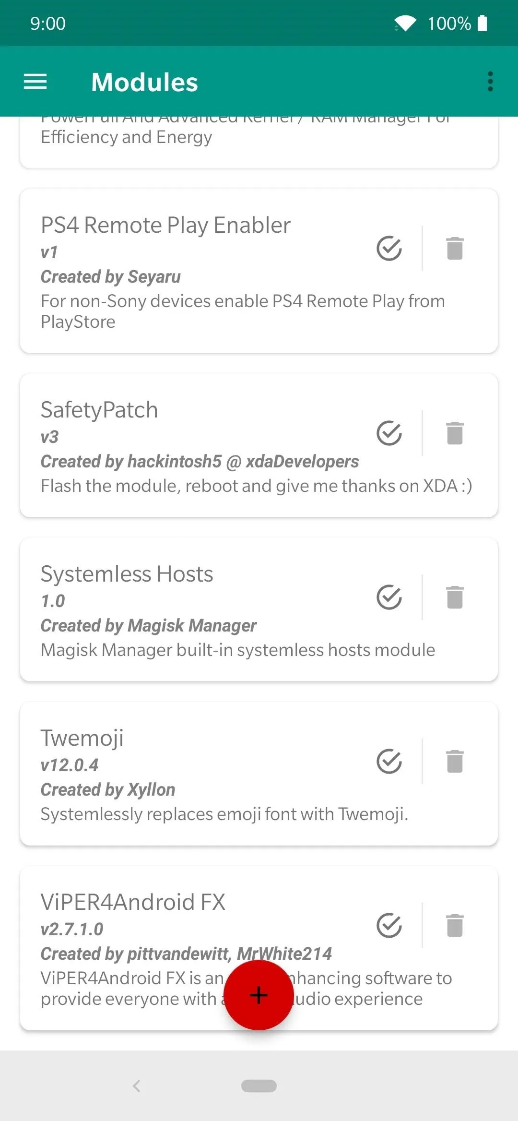Delete the SafetyPatch module

[455, 433]
